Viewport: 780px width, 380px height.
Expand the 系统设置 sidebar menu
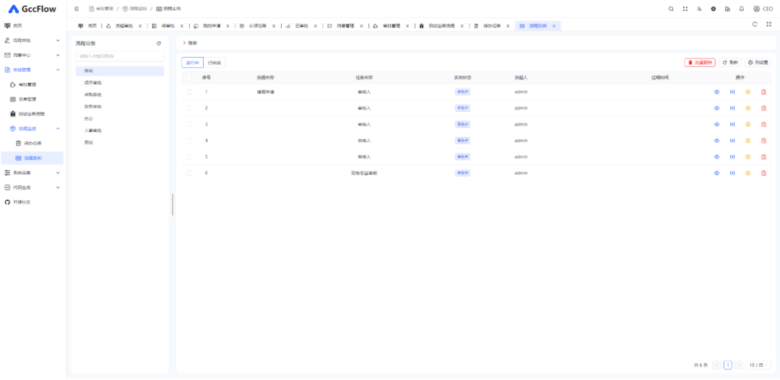[x=32, y=173]
